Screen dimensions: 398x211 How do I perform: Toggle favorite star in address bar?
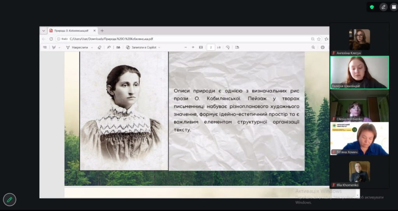click(319, 39)
